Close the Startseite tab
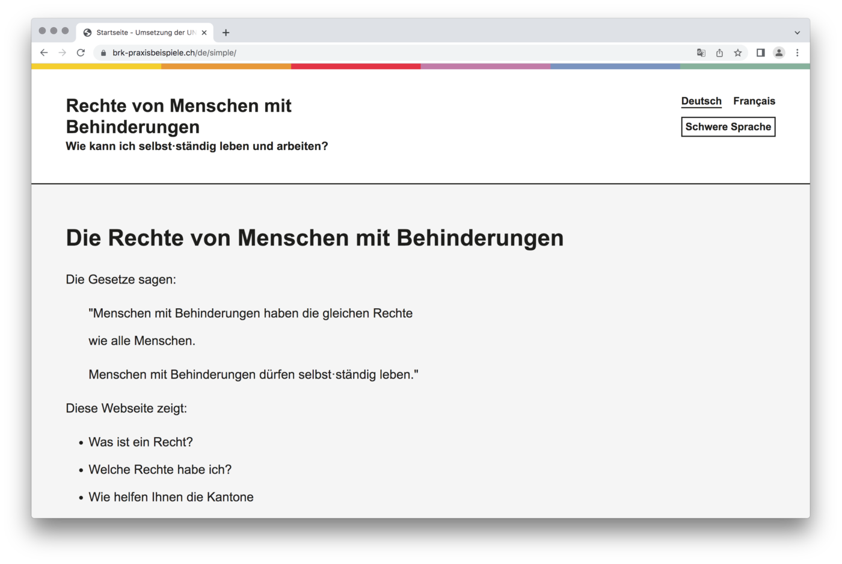This screenshot has width=842, height=564. [x=204, y=33]
